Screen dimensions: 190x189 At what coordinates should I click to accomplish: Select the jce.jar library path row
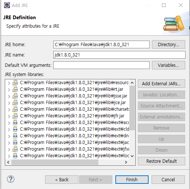pyautogui.click(x=73, y=103)
